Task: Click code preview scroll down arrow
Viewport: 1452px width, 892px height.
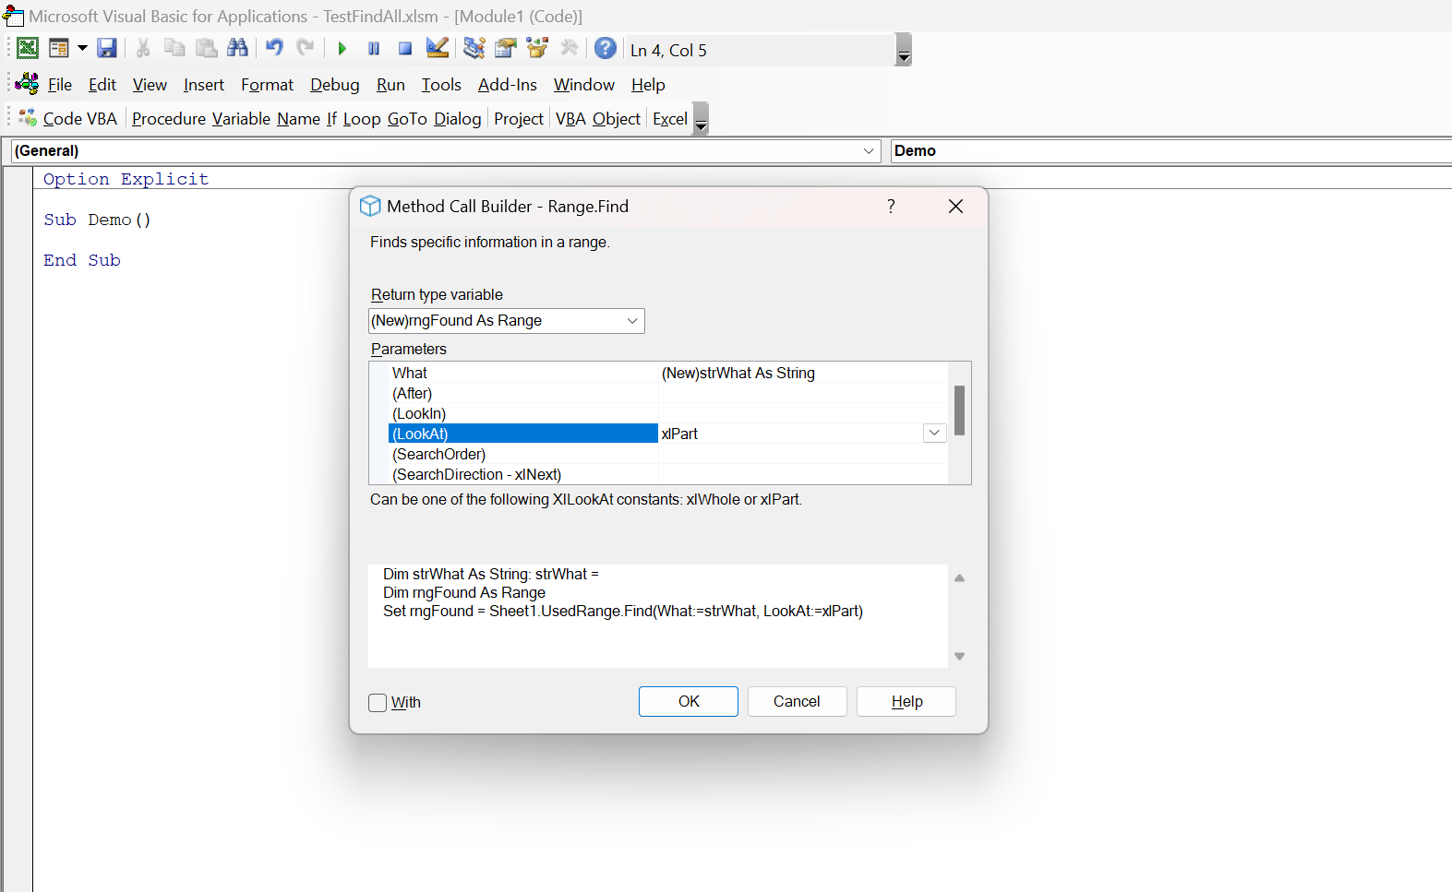Action: [x=959, y=656]
